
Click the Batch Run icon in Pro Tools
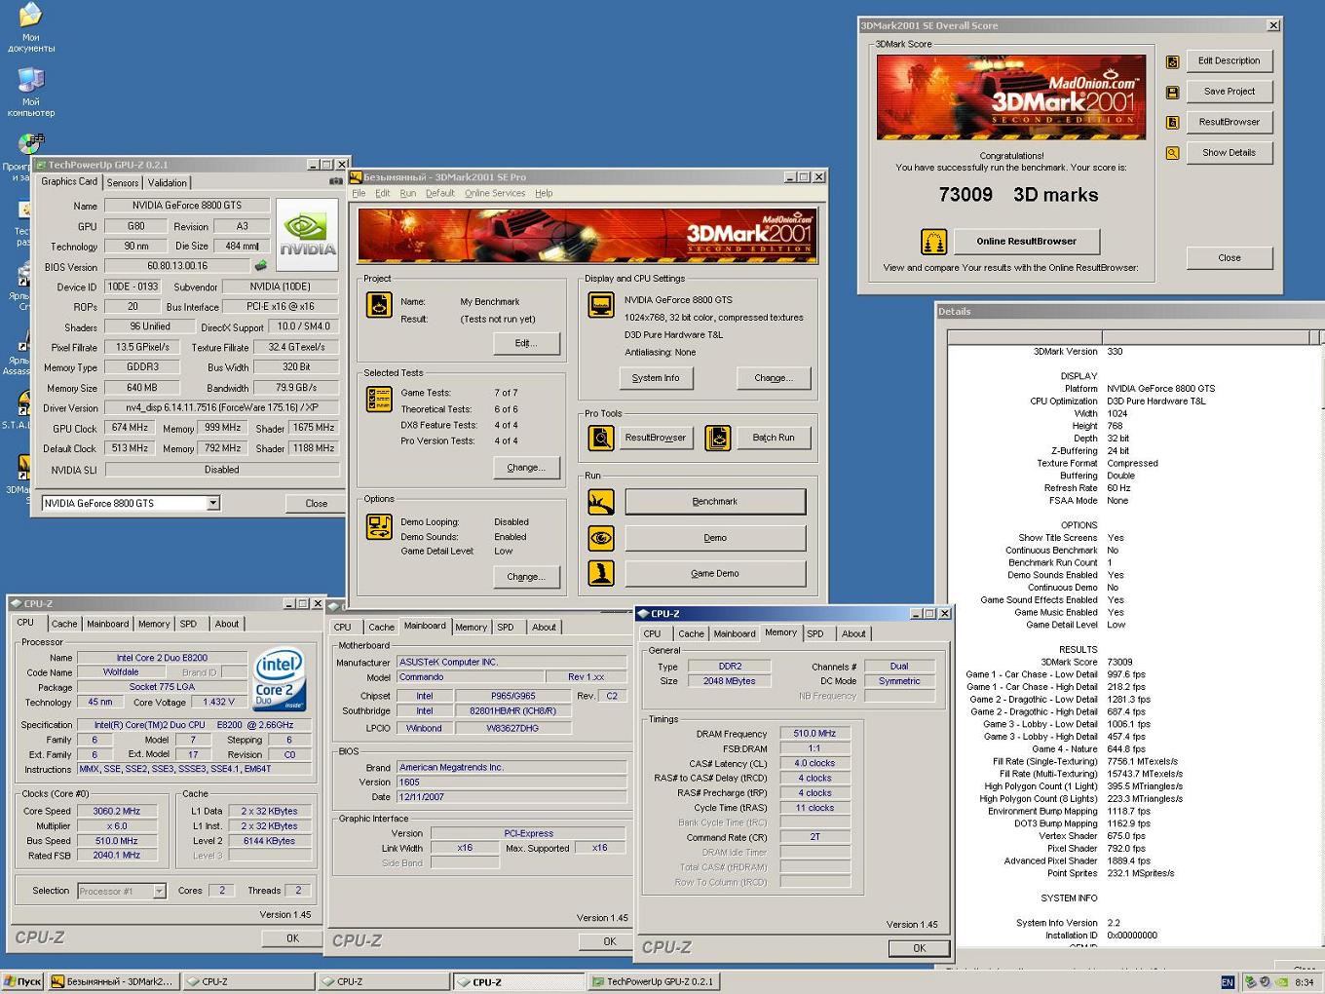point(718,439)
